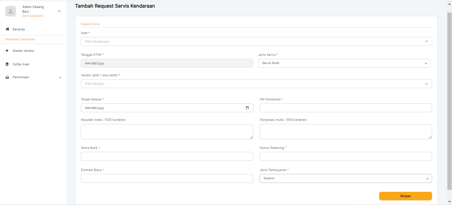Open the Vendor selection dropdown
This screenshot has height=205, width=452.
256,84
